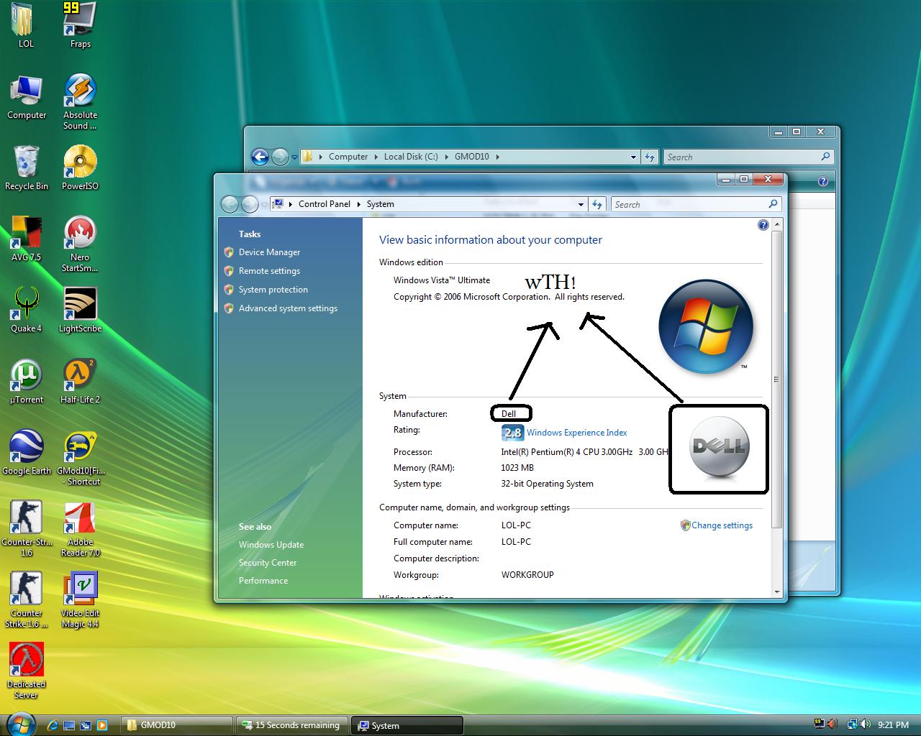Expand the arrow before Control Panel in breadcrumb
Screen dimensions: 921x736
tap(291, 204)
